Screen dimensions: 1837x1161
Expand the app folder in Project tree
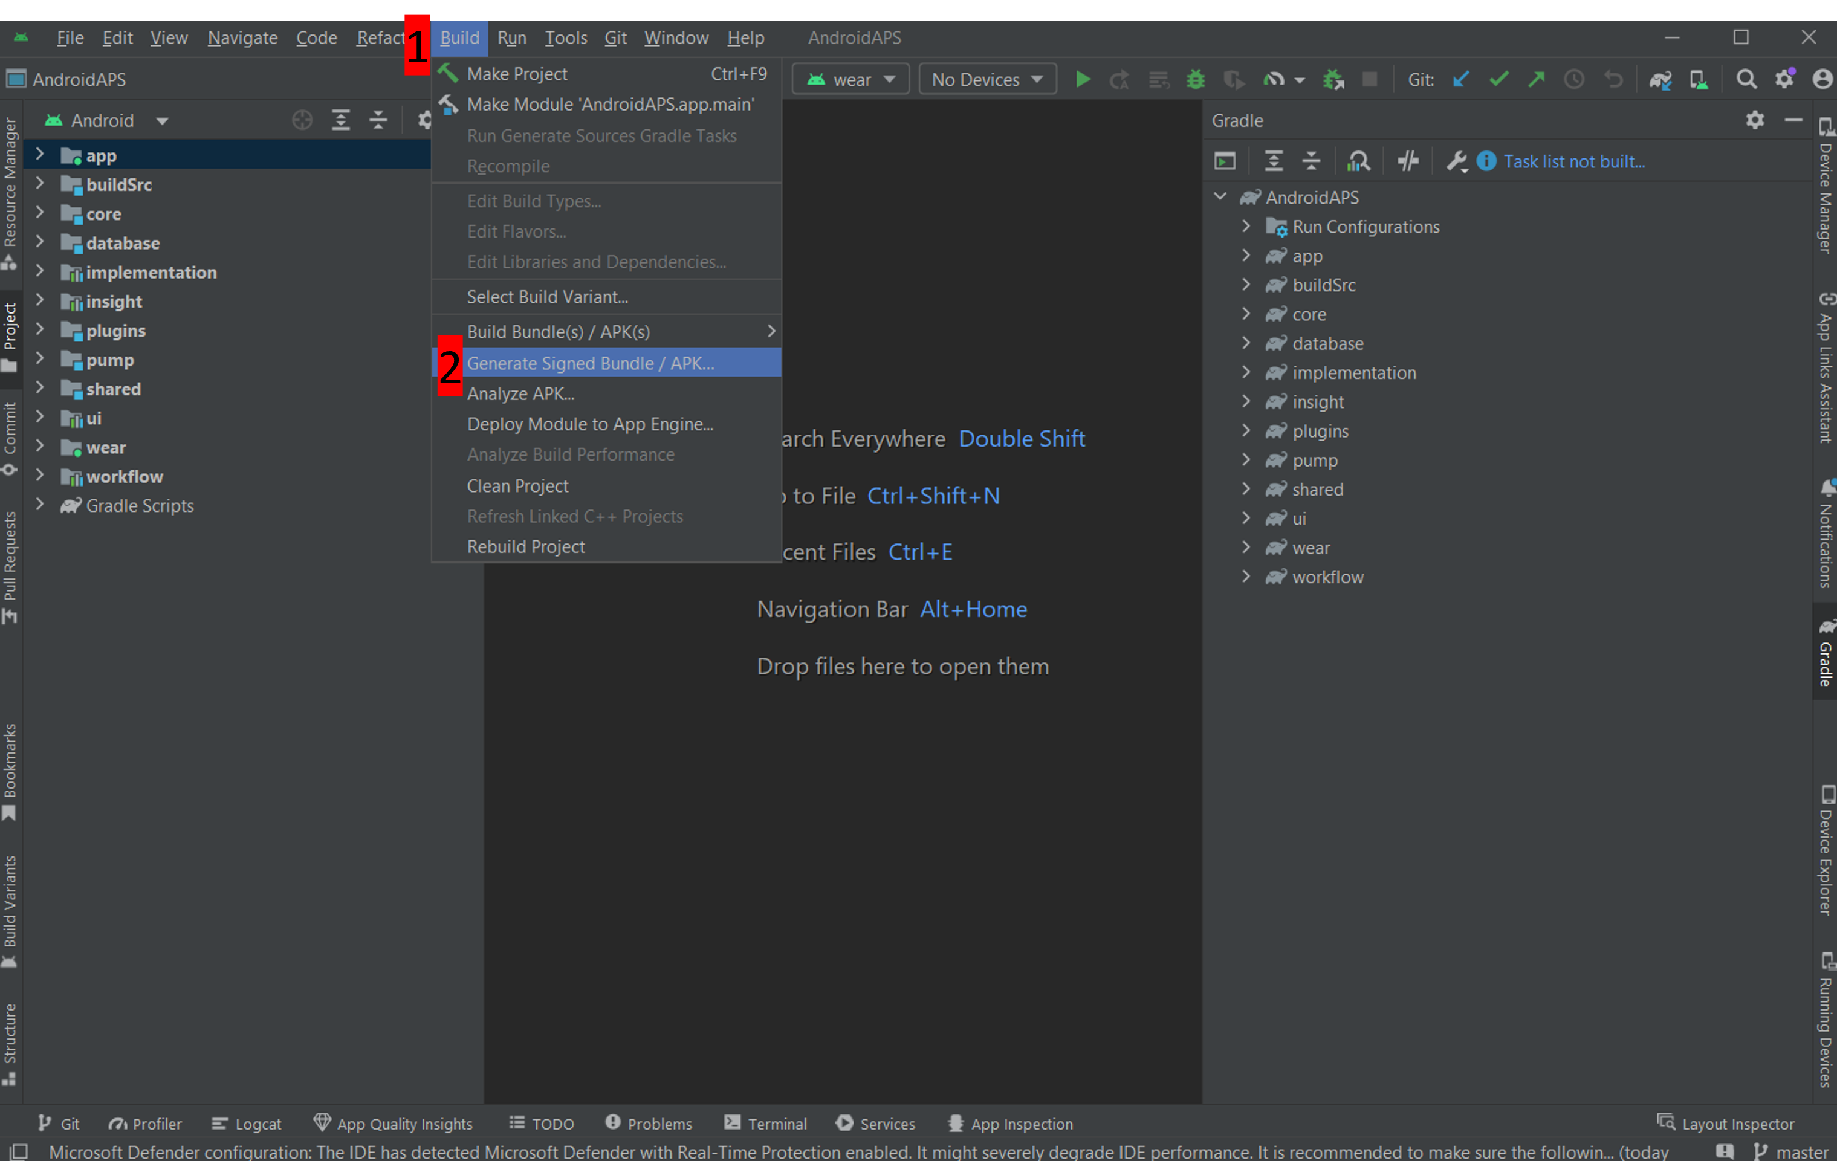tap(40, 155)
